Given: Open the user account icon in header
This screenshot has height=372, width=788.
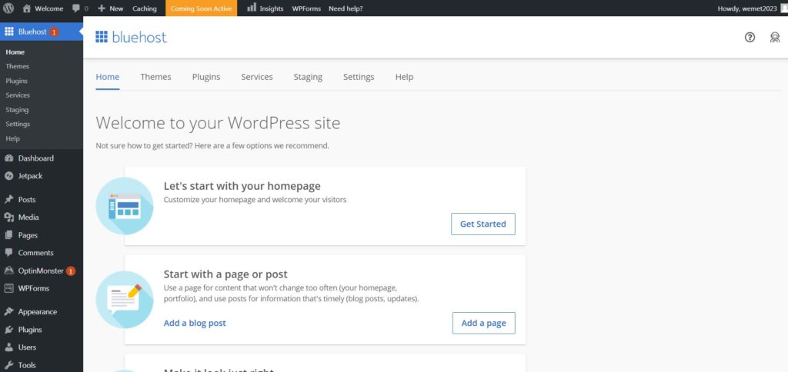Looking at the screenshot, I should [774, 37].
